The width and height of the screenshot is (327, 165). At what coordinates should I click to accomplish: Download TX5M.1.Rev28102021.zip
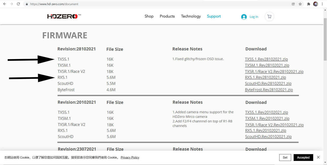(x=267, y=65)
